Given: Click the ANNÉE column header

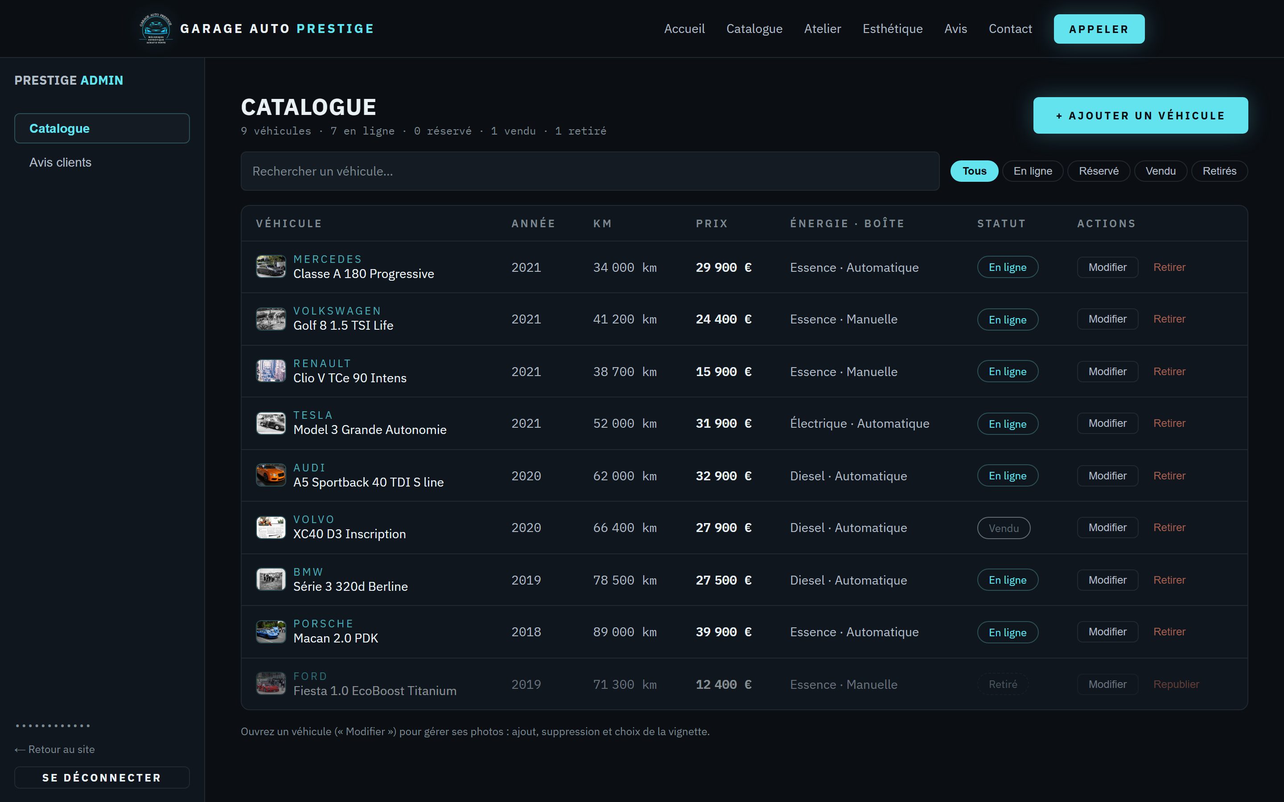Looking at the screenshot, I should point(533,223).
